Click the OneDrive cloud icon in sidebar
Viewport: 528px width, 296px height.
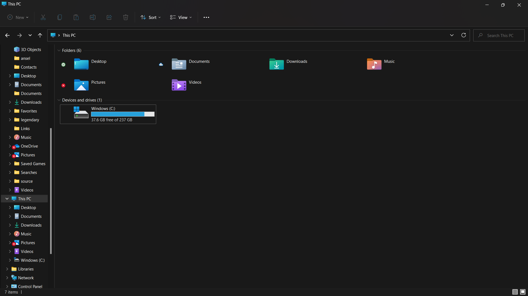coord(17,146)
